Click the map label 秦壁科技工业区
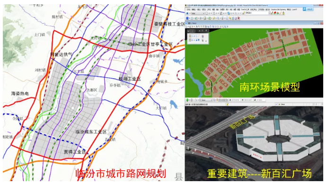This screenshot has width=327, height=184. pos(170,24)
